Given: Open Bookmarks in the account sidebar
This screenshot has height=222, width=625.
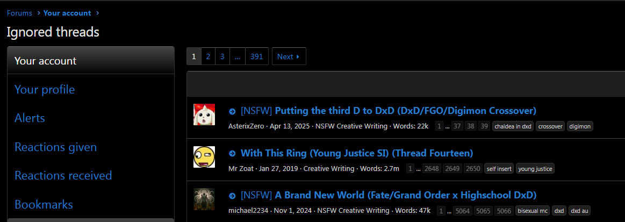Looking at the screenshot, I should [x=44, y=204].
